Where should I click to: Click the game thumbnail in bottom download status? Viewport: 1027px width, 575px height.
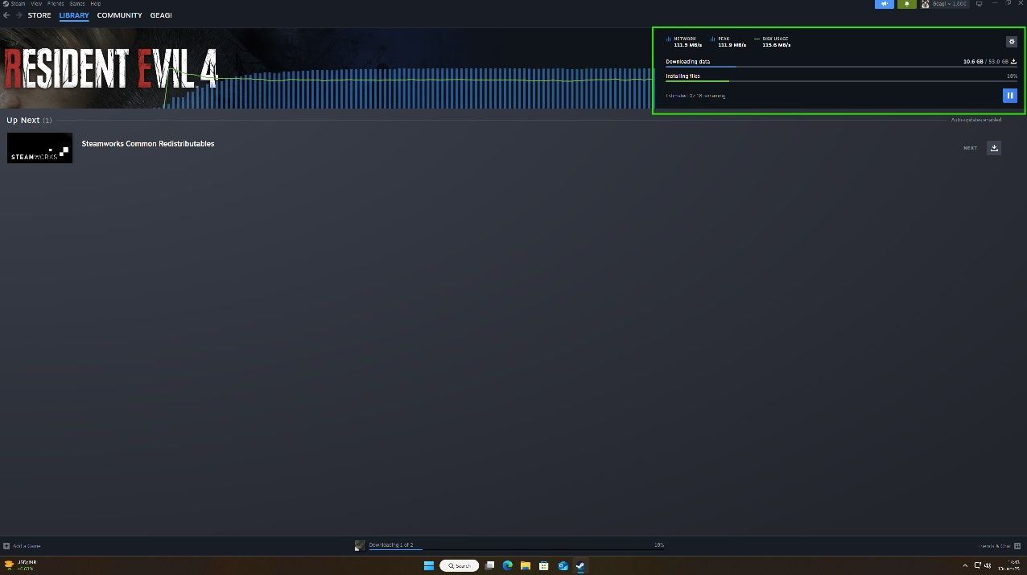360,545
